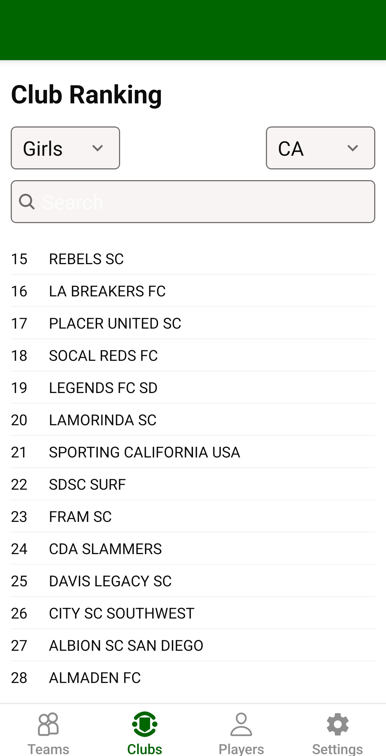The height and width of the screenshot is (756, 386).
Task: Focus the club Search field
Action: coord(205,202)
